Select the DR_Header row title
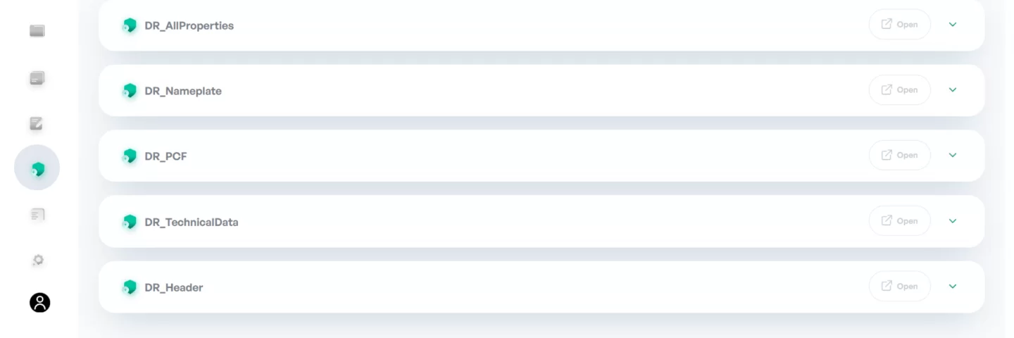 [x=174, y=287]
